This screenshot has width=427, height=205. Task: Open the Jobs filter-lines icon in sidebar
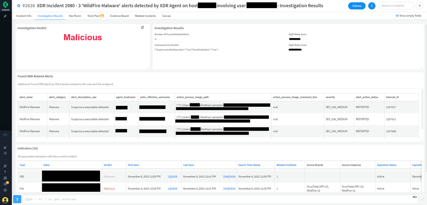pyautogui.click(x=5, y=154)
